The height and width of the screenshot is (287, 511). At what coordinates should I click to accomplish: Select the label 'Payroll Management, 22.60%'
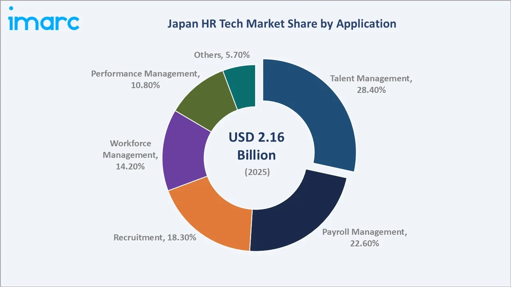coord(364,238)
